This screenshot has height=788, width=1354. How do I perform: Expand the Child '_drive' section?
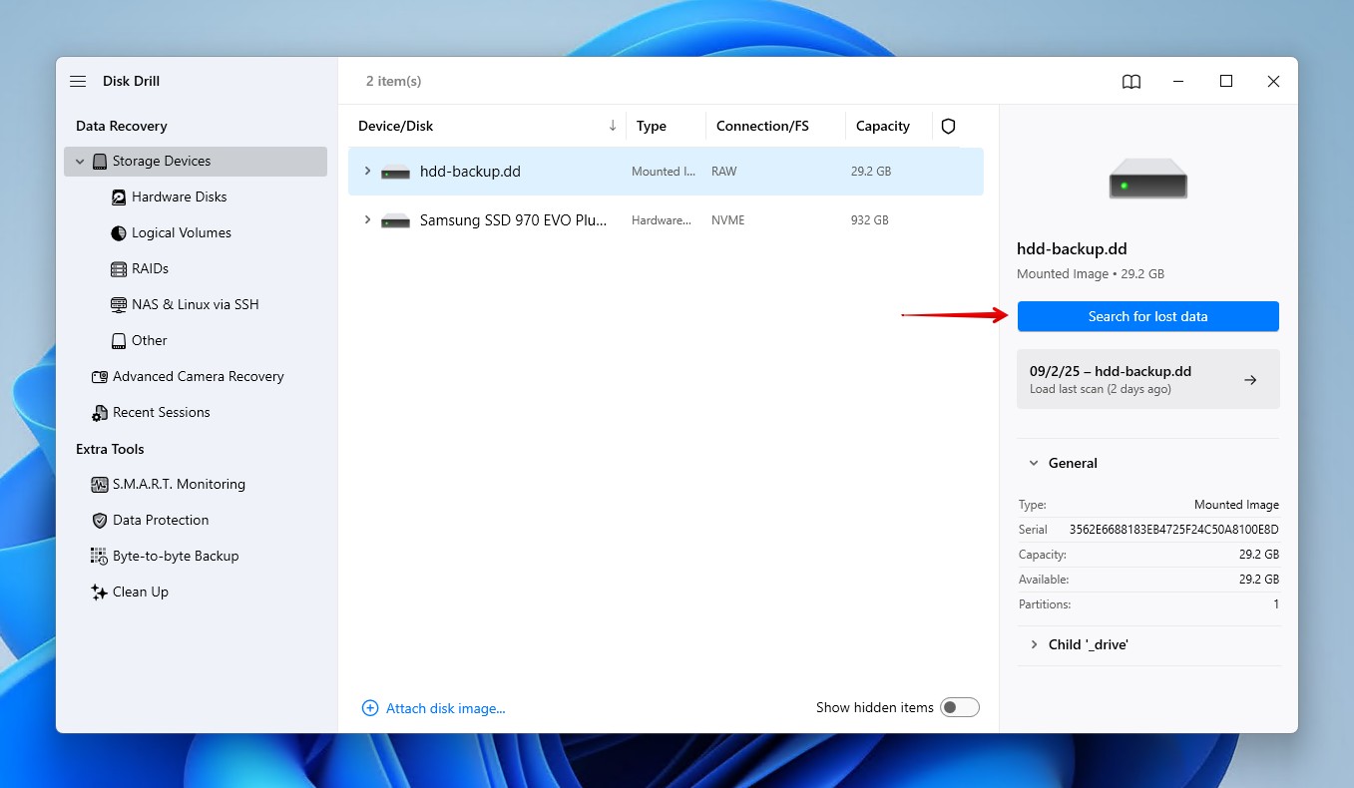(1034, 645)
